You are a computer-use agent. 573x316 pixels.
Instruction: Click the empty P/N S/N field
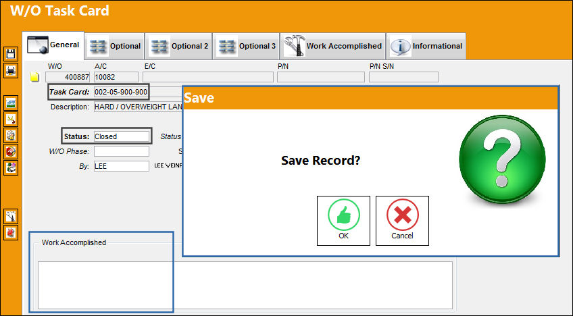coord(403,77)
